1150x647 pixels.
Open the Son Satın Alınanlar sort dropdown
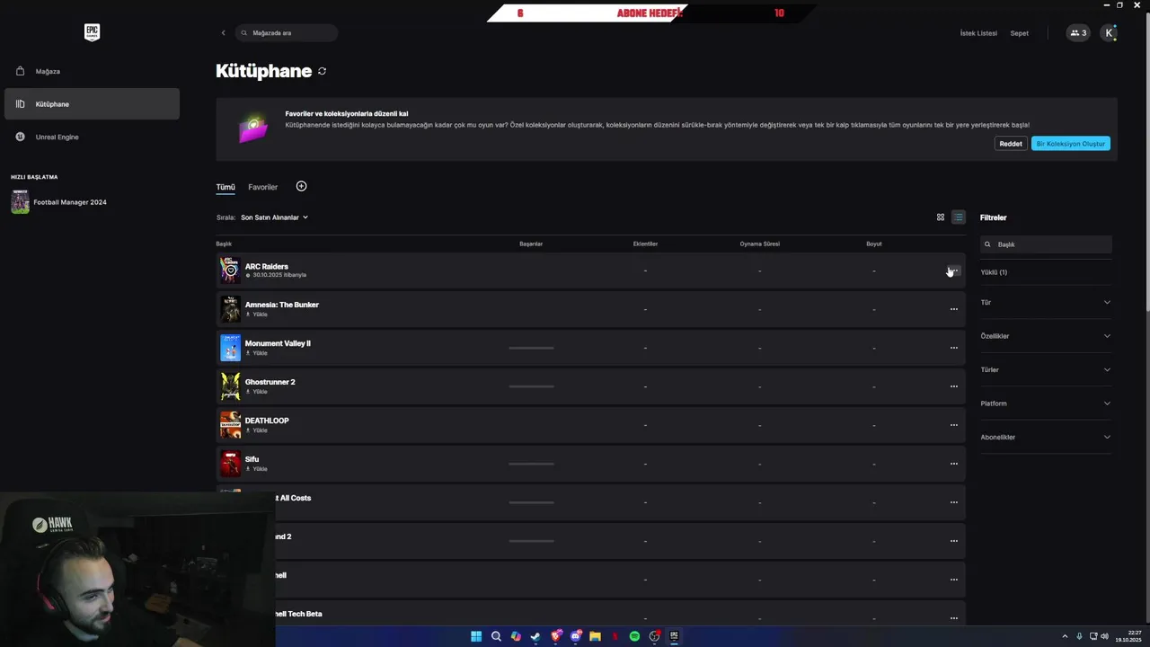(x=274, y=217)
